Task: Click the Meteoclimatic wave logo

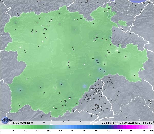Action: (7, 120)
